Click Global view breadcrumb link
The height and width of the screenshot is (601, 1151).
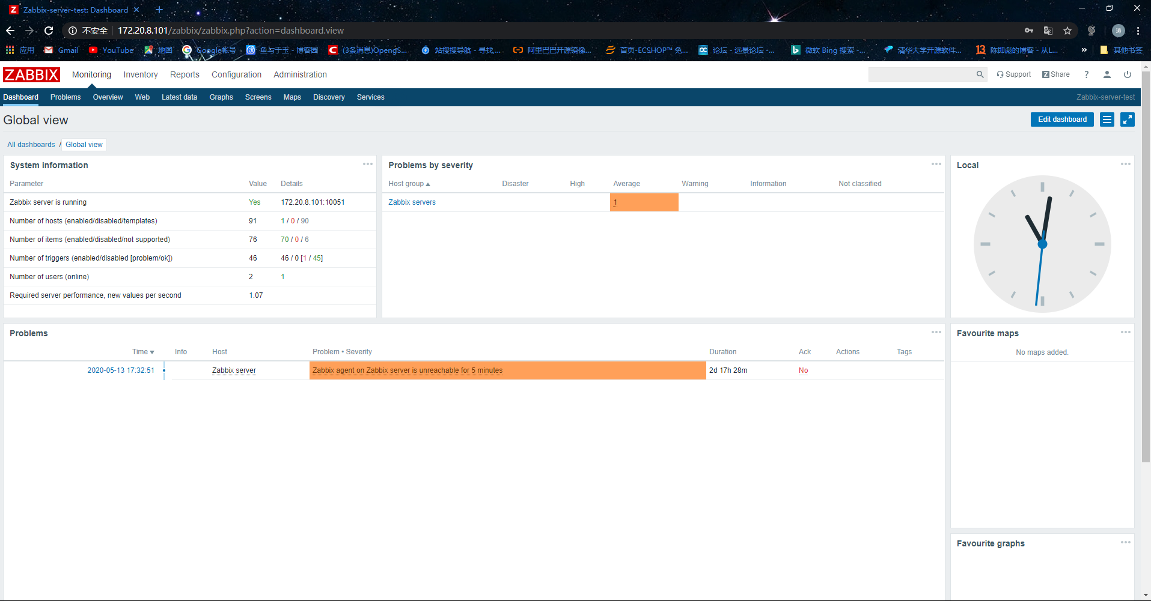(84, 145)
